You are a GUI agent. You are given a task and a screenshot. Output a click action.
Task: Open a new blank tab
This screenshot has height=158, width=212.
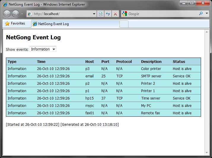[x=124, y=24]
